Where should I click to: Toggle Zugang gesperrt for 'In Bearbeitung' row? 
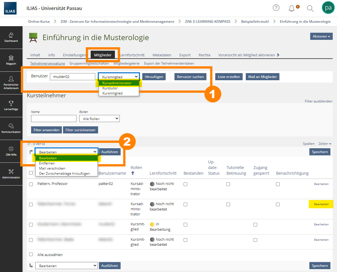(x=255, y=224)
